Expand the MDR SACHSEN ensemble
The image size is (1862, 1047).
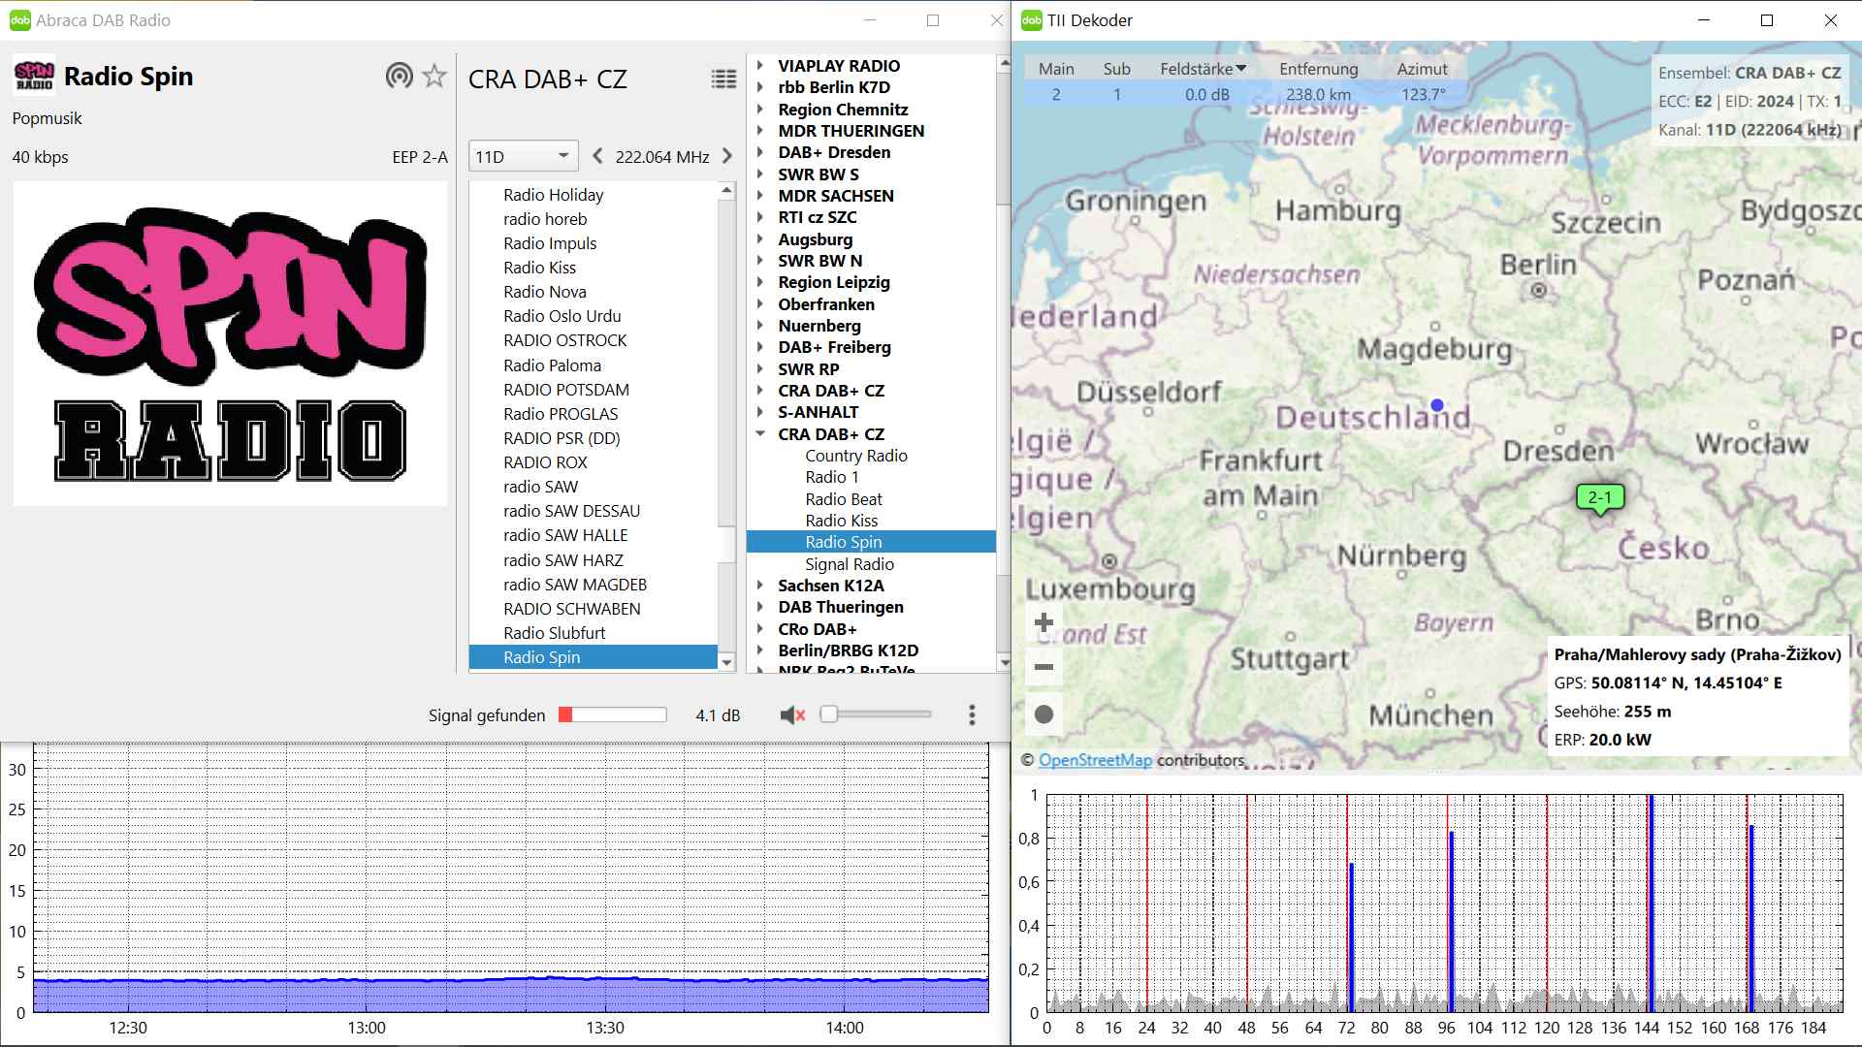pyautogui.click(x=760, y=196)
